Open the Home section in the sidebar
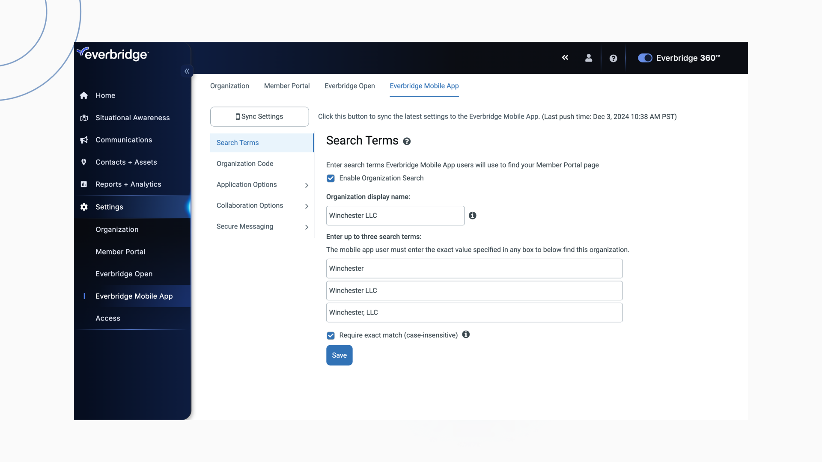Viewport: 822px width, 462px height. coord(84,95)
